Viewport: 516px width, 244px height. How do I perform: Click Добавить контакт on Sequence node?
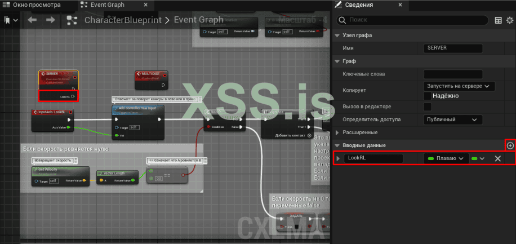point(293,135)
